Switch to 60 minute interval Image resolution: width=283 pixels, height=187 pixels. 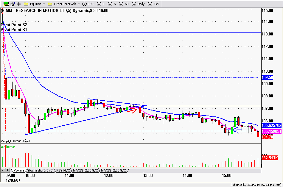coord(124,4)
